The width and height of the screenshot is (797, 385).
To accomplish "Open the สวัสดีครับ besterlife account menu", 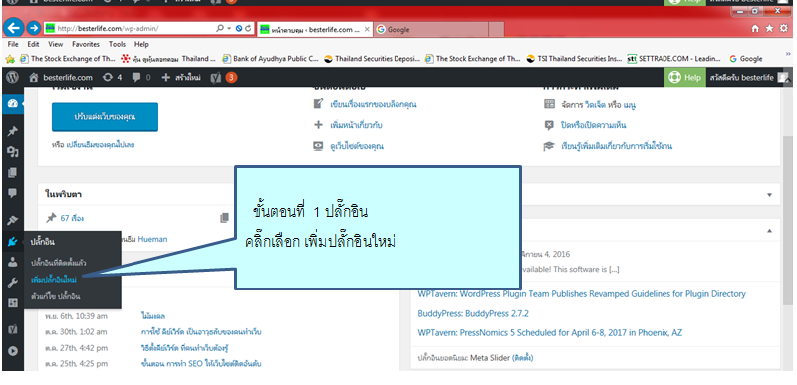I will pyautogui.click(x=749, y=78).
